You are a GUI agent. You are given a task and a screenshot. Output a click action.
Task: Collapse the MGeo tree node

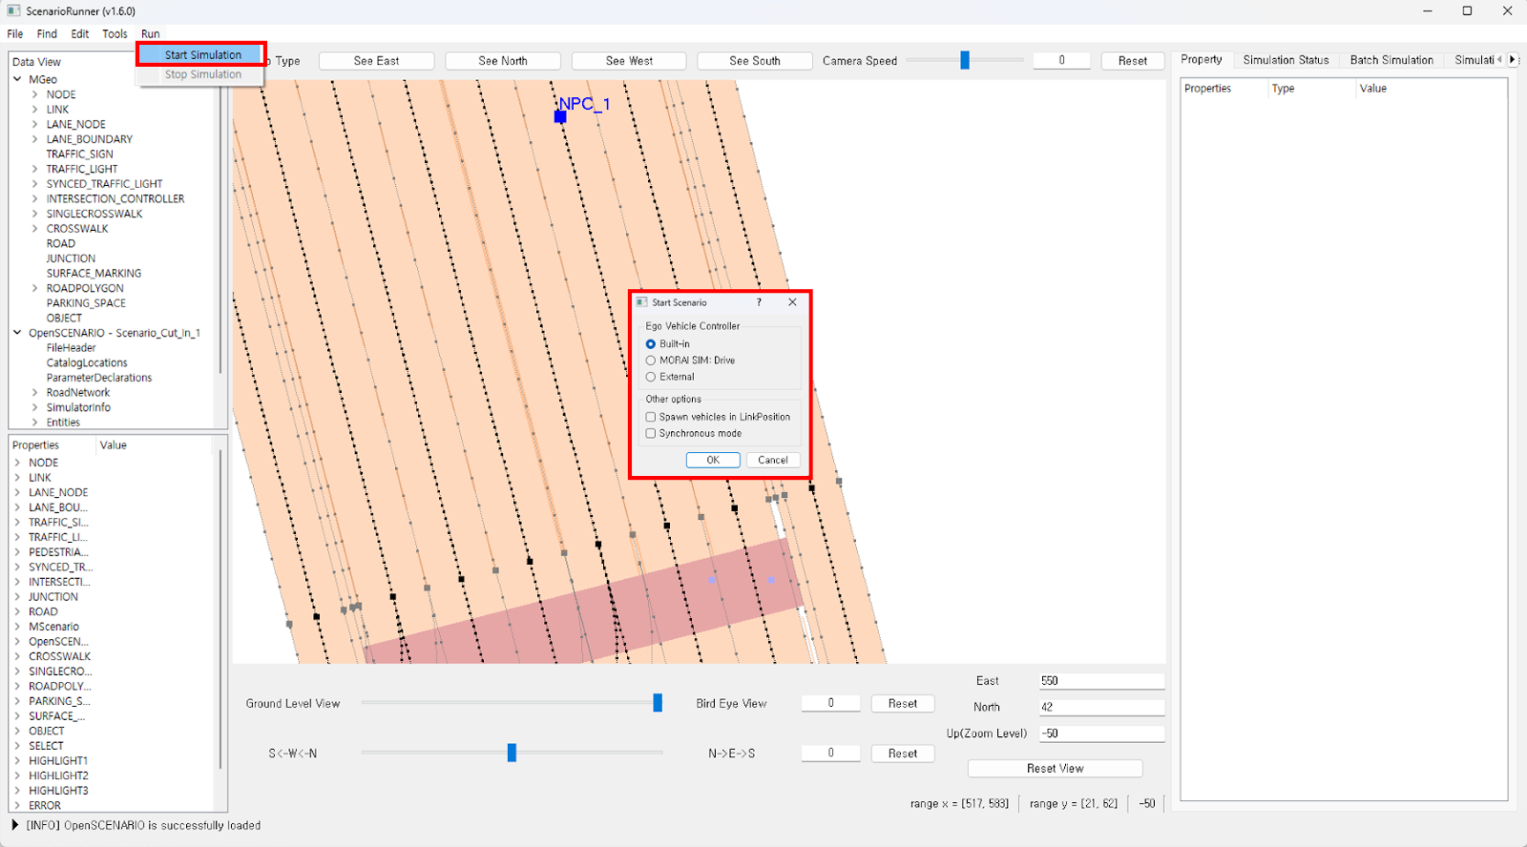coord(18,79)
